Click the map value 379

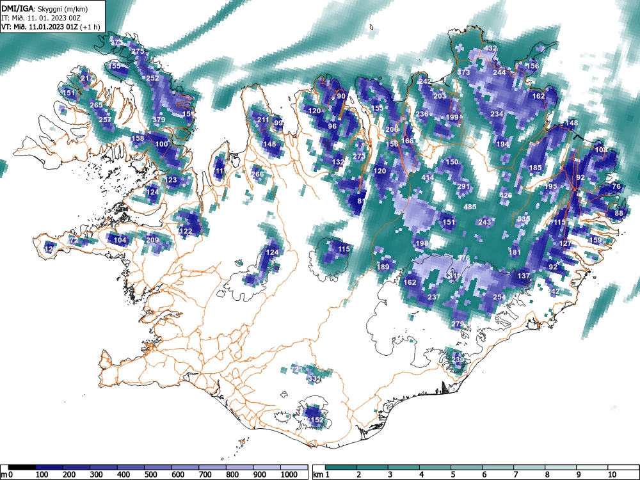click(x=159, y=120)
